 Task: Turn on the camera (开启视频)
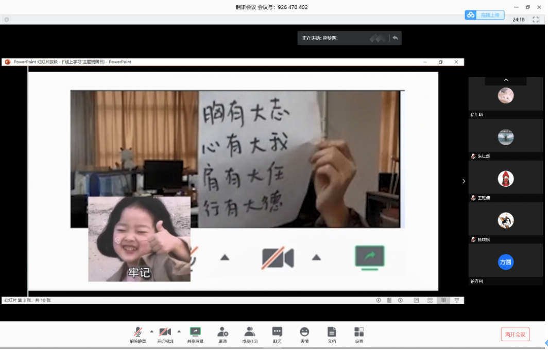coord(165,335)
